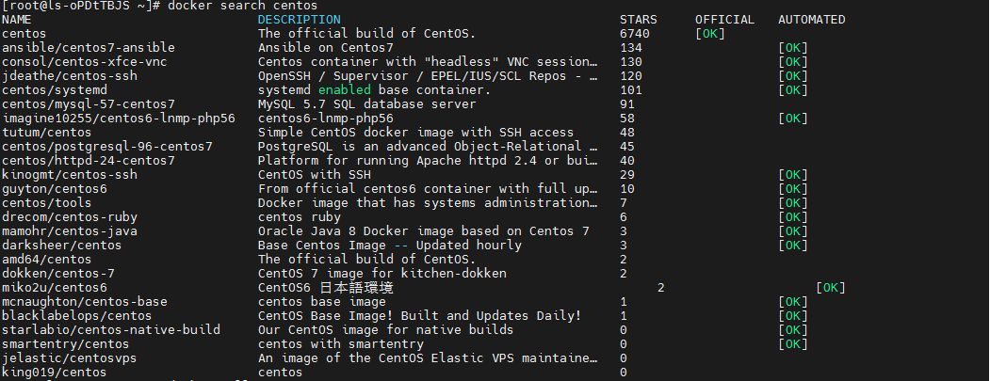Select the tutum/centos image name

coord(47,133)
